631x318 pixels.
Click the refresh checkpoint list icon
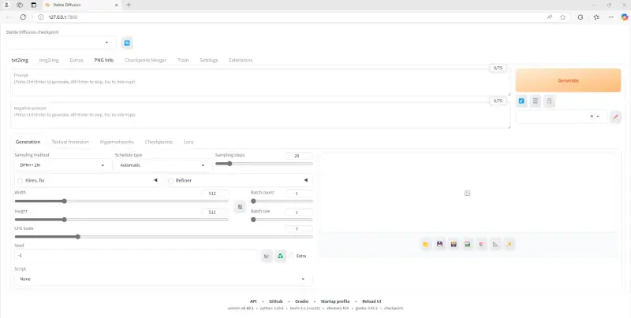127,43
